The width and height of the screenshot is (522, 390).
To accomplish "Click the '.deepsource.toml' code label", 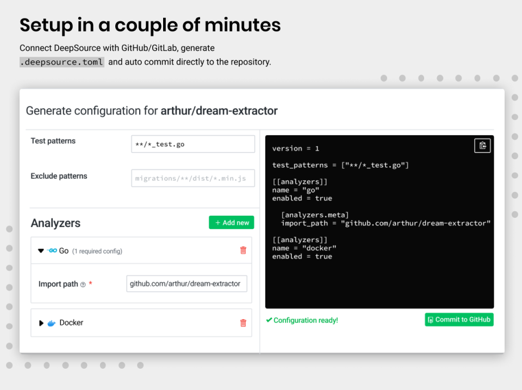I will tap(61, 62).
